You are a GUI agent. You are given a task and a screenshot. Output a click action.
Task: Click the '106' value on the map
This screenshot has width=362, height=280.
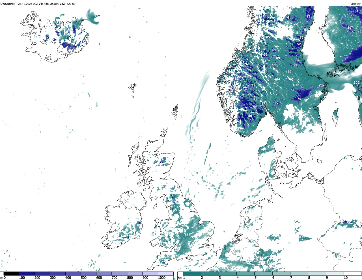pos(295,85)
